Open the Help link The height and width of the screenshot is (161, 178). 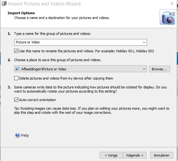click(25, 135)
